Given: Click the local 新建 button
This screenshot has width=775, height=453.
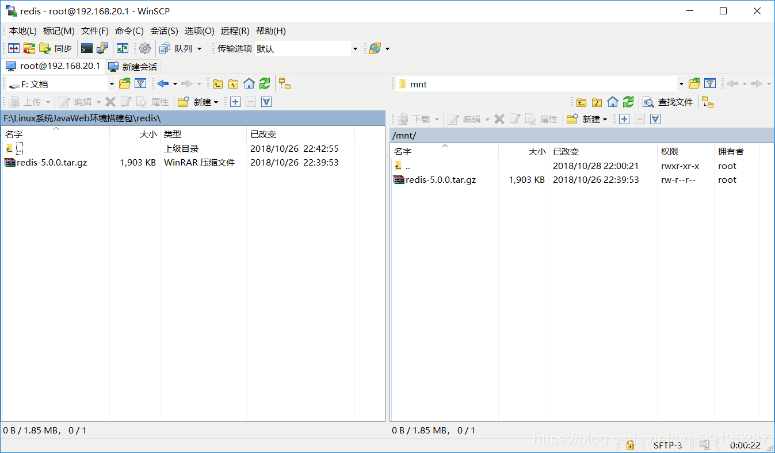Looking at the screenshot, I should [195, 102].
